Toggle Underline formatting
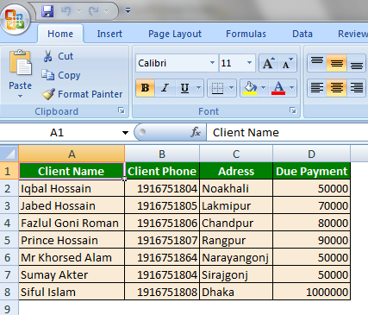Screen dimensions: 368x315 pos(184,87)
